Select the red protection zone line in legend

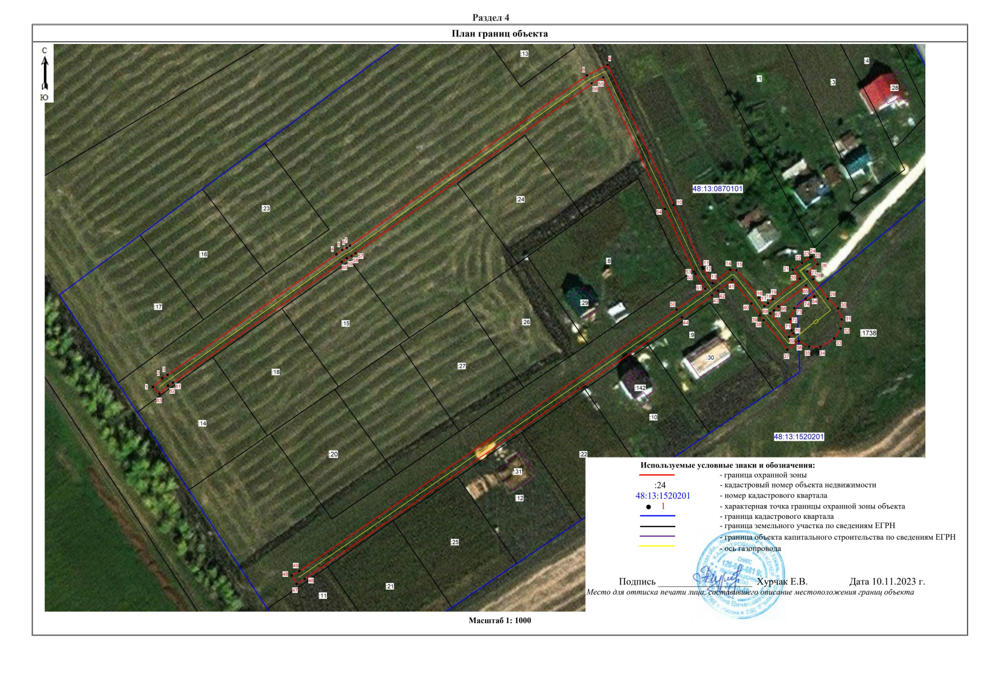point(657,475)
